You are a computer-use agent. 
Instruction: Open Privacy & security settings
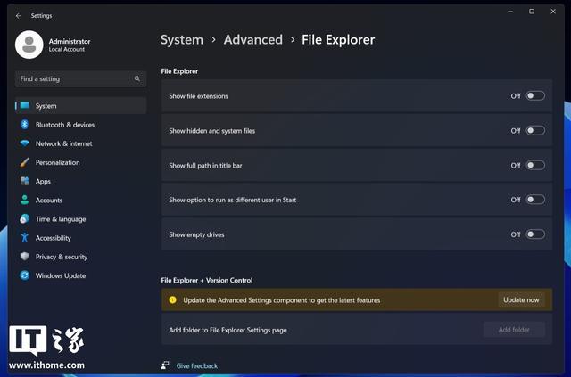[61, 257]
